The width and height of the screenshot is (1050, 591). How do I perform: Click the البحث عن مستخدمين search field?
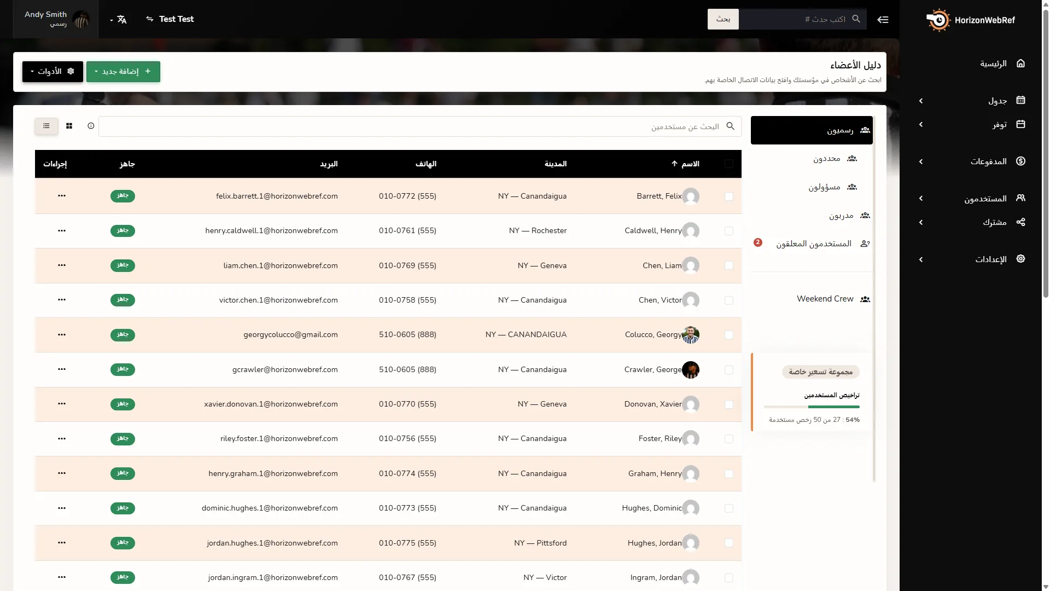click(x=420, y=126)
